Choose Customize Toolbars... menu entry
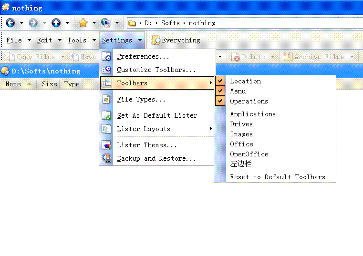 (x=156, y=70)
